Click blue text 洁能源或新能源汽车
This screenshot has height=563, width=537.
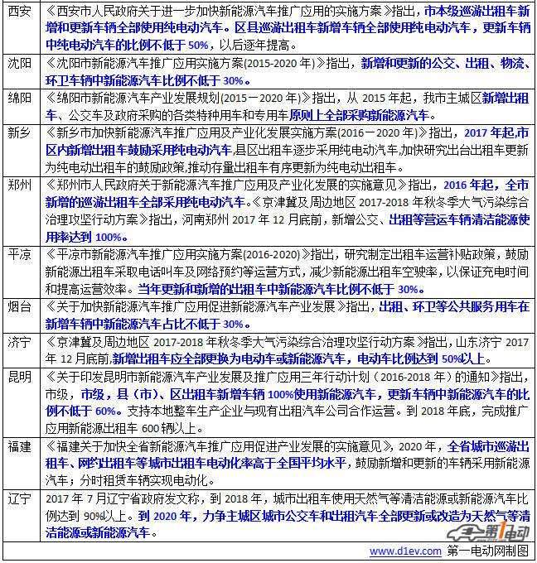[x=98, y=532]
